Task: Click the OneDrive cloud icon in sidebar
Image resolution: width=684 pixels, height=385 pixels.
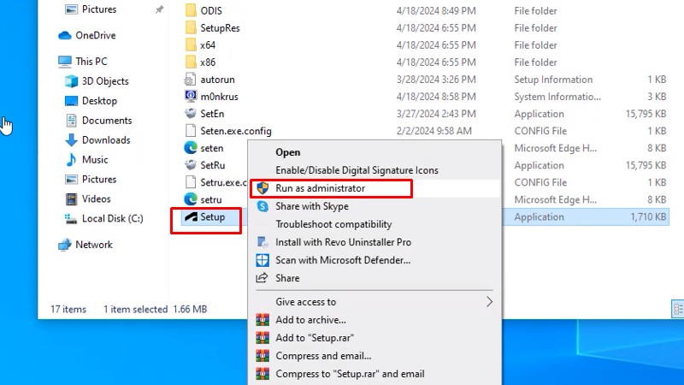Action: (x=65, y=36)
